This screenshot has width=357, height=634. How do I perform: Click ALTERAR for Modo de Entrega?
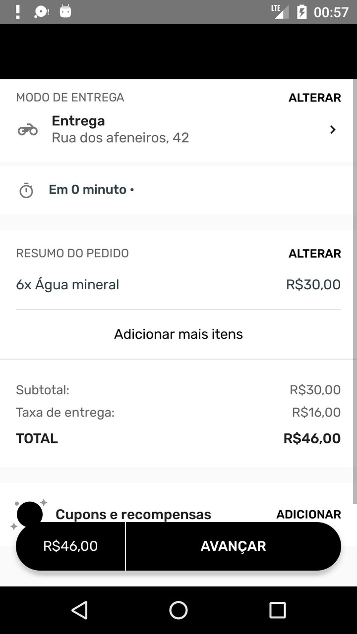tap(314, 98)
